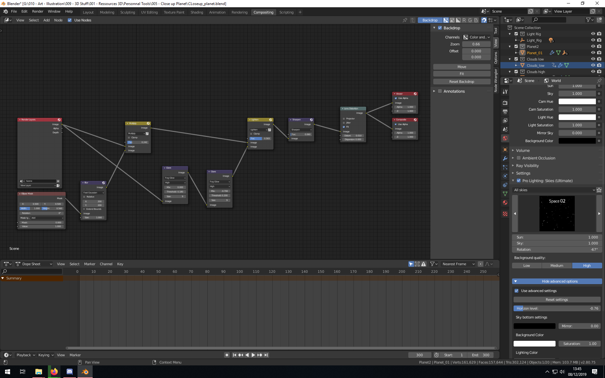Open Firefox from Windows taskbar
Screen dimensions: 605x378
(x=54, y=372)
